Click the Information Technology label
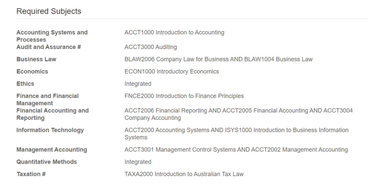 coord(50,130)
